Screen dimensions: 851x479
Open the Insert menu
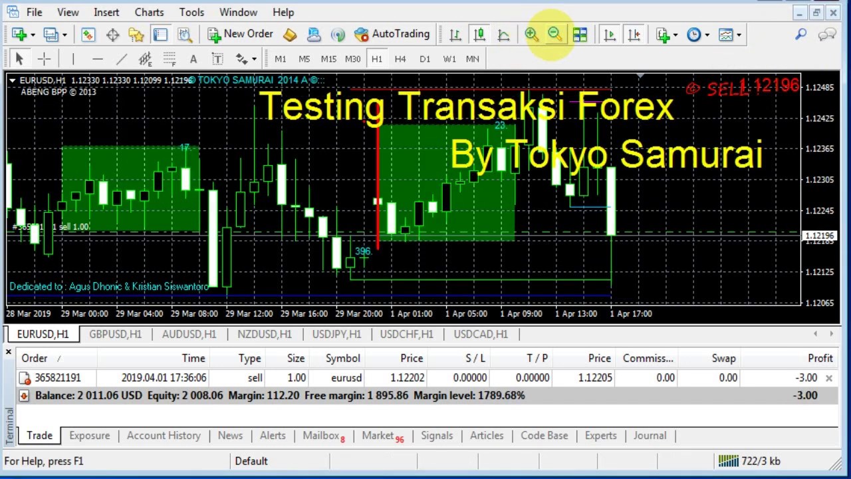pos(106,12)
